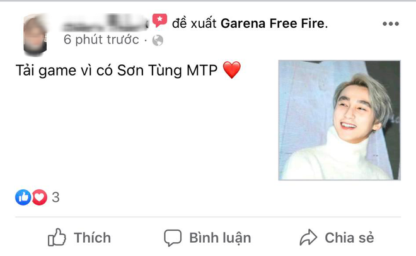Click the red star recommendation badge icon
416x256 pixels.
click(159, 20)
